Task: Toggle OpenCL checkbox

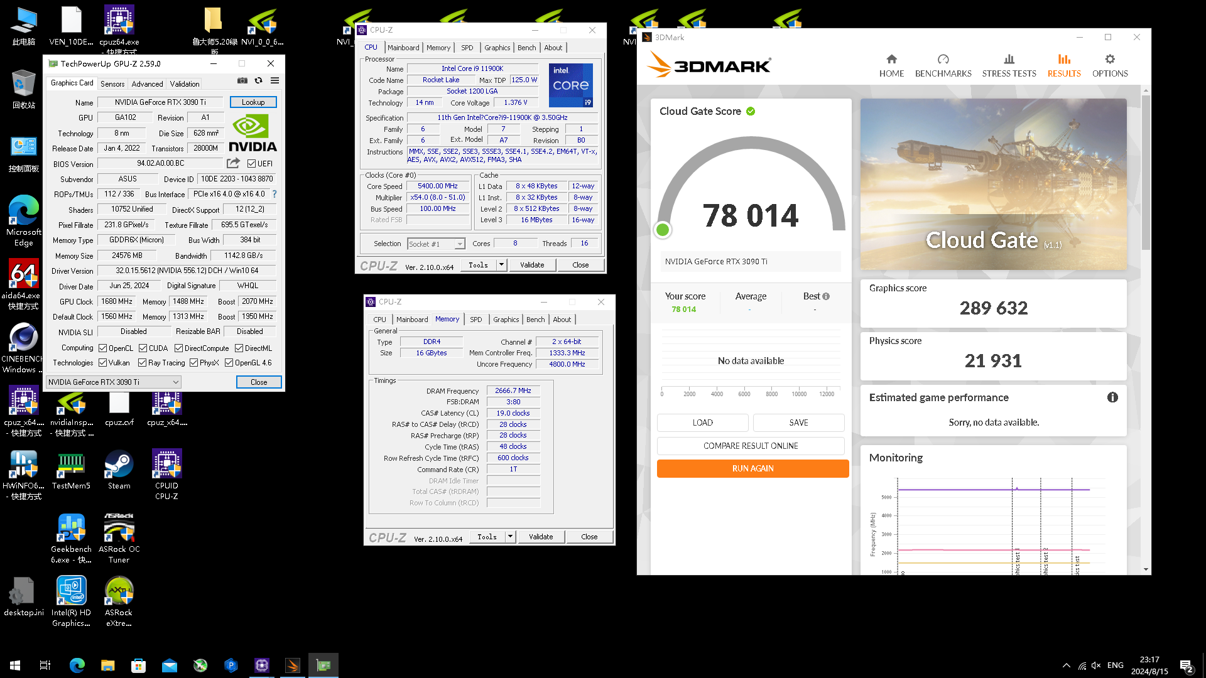Action: (x=103, y=348)
